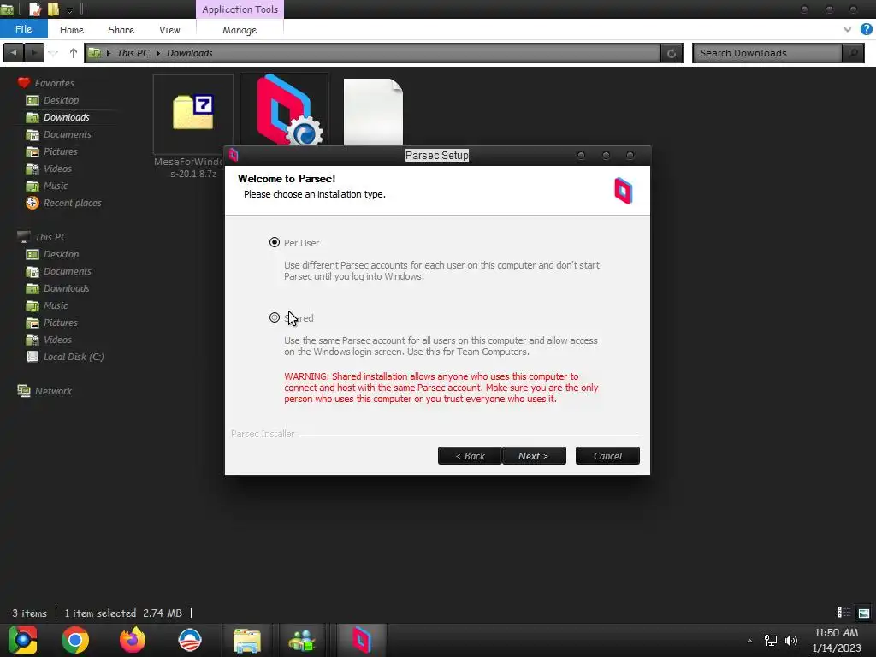
Task: Open Downloads under Favorites
Action: tap(67, 117)
